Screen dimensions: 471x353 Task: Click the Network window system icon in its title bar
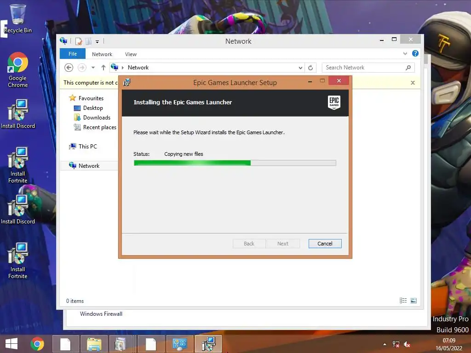pos(63,41)
